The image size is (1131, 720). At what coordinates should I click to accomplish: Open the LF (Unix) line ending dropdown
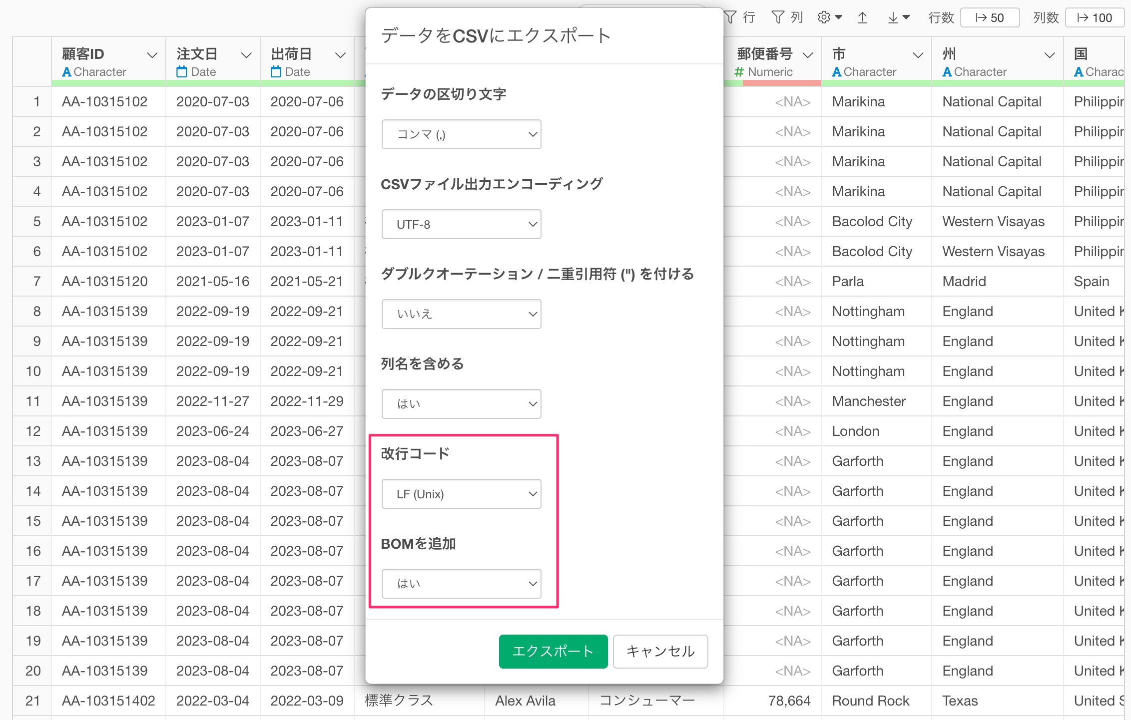point(461,494)
